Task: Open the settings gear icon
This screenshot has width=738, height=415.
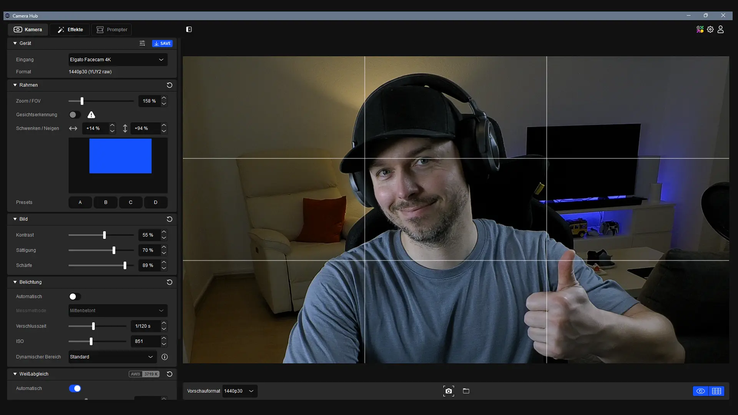Action: 710,30
